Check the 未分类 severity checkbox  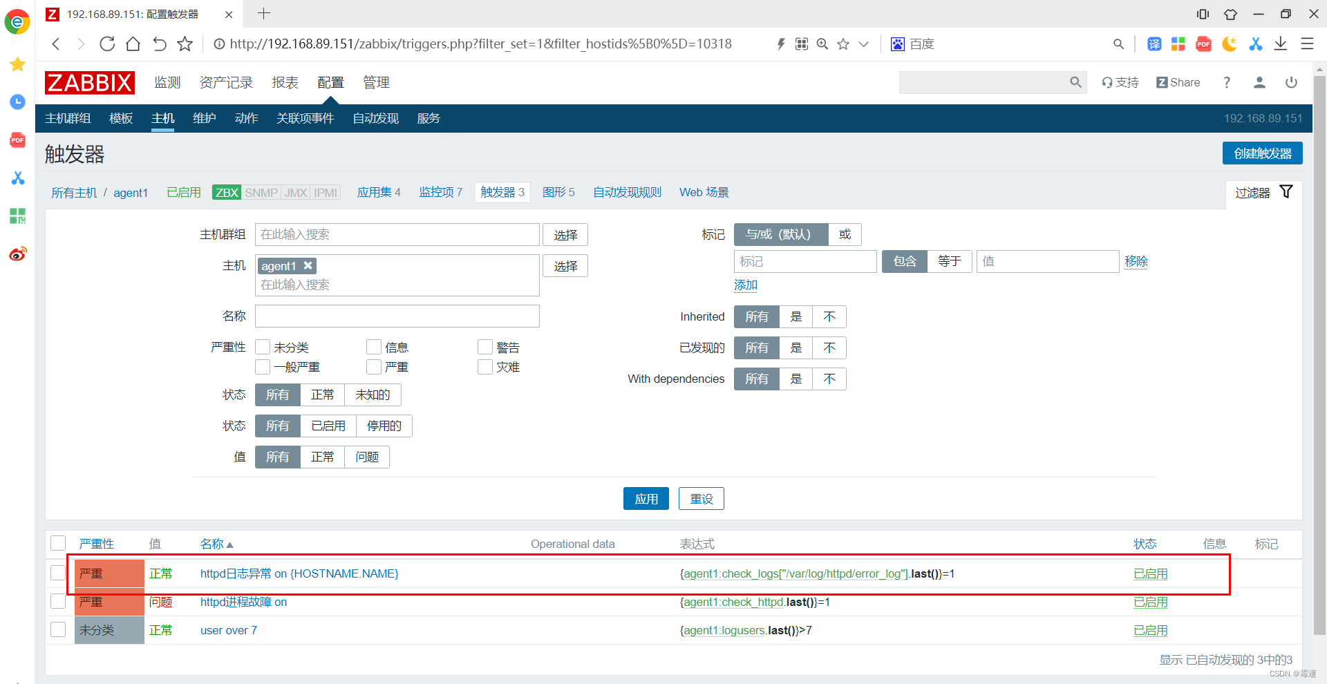(x=263, y=347)
